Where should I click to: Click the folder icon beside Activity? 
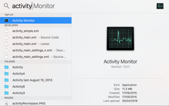click(7, 67)
